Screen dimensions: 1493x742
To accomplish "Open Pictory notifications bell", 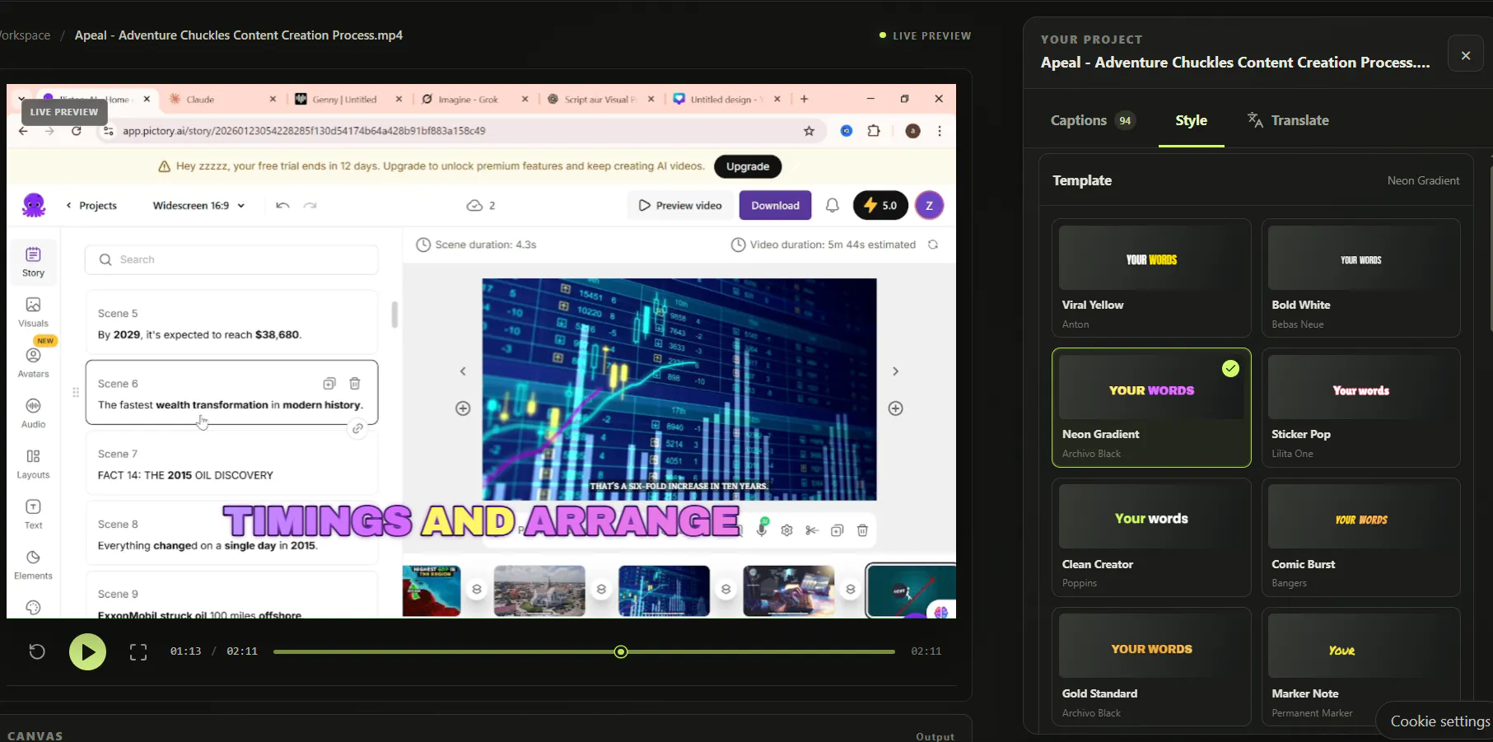I will pyautogui.click(x=833, y=205).
